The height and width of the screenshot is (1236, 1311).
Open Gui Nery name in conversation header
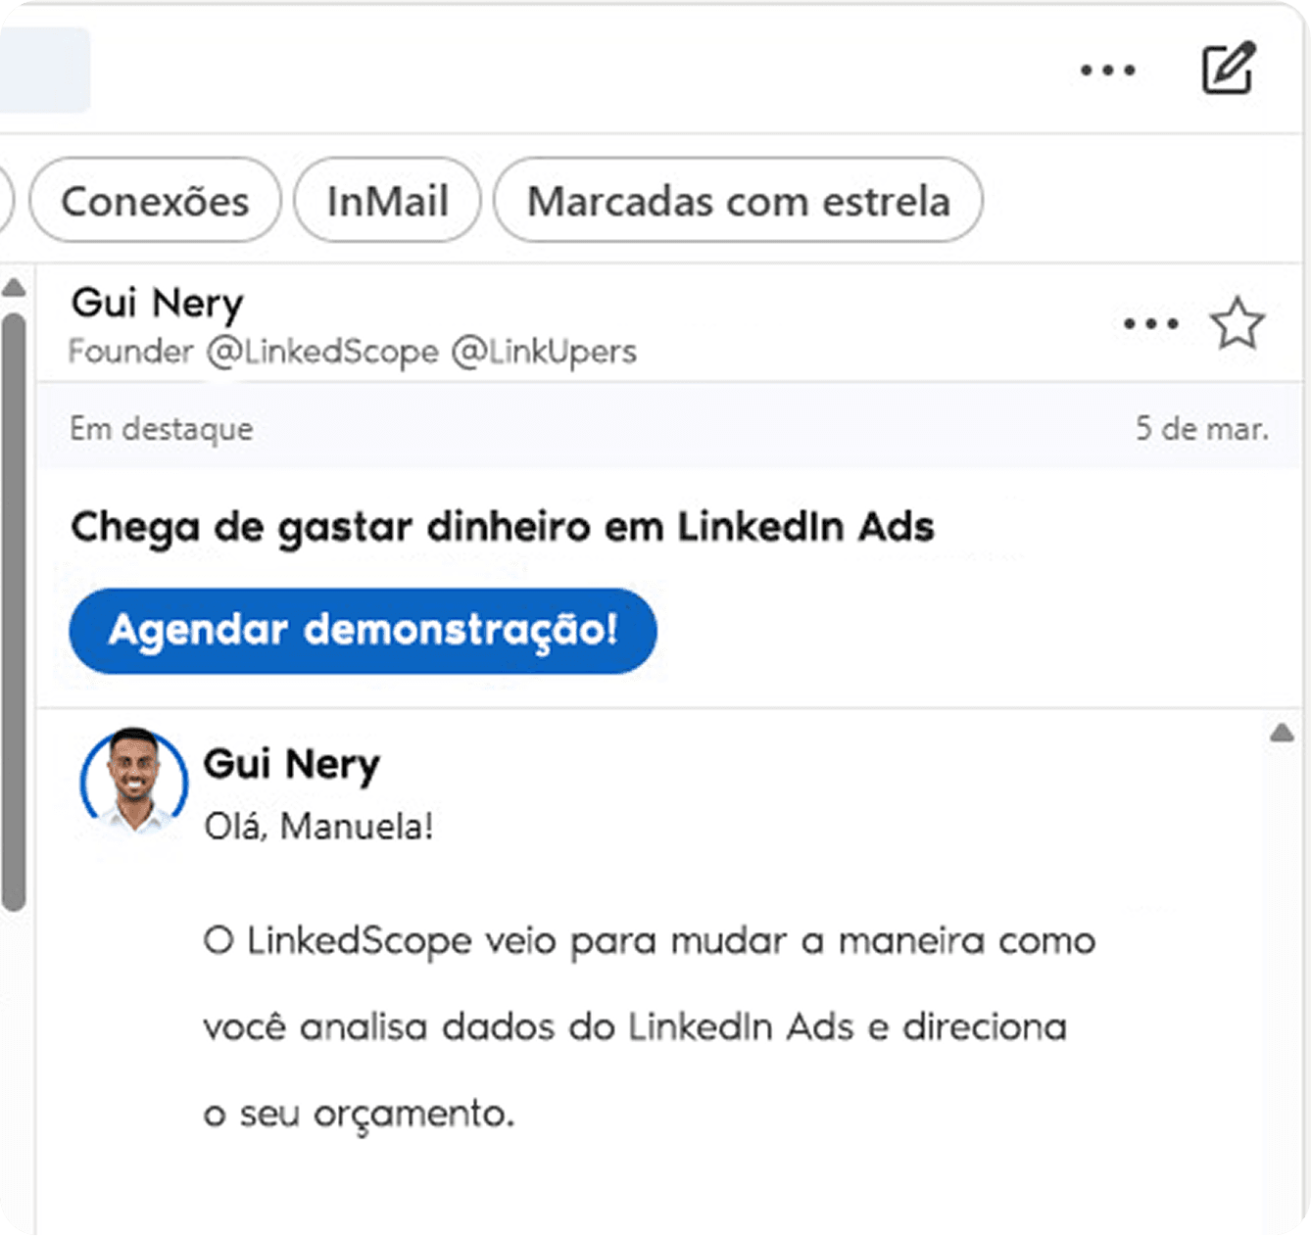tap(158, 304)
